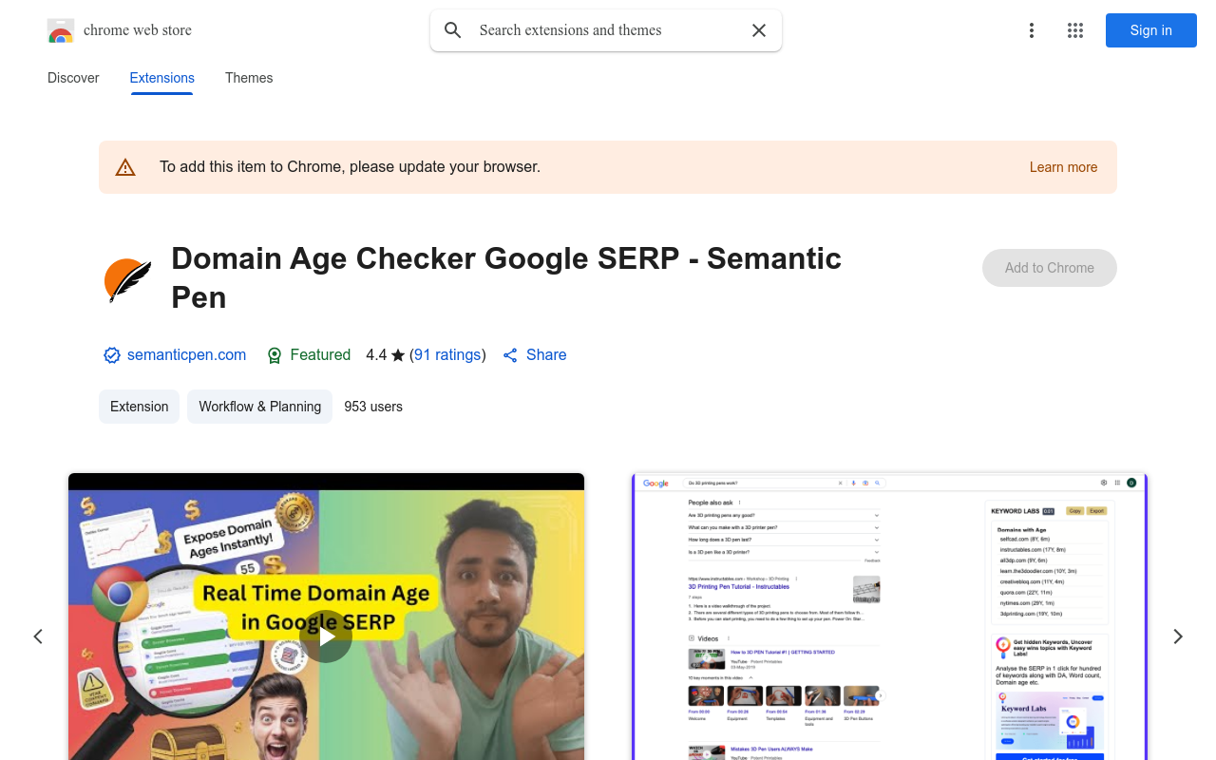Viewport: 1216px width, 760px height.
Task: Click the Sign in button
Action: tap(1151, 30)
